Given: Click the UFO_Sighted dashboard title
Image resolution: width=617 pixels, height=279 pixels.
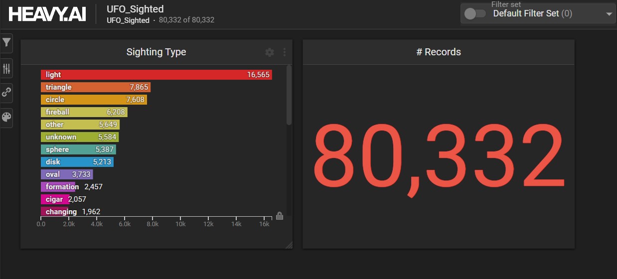Looking at the screenshot, I should coord(135,9).
